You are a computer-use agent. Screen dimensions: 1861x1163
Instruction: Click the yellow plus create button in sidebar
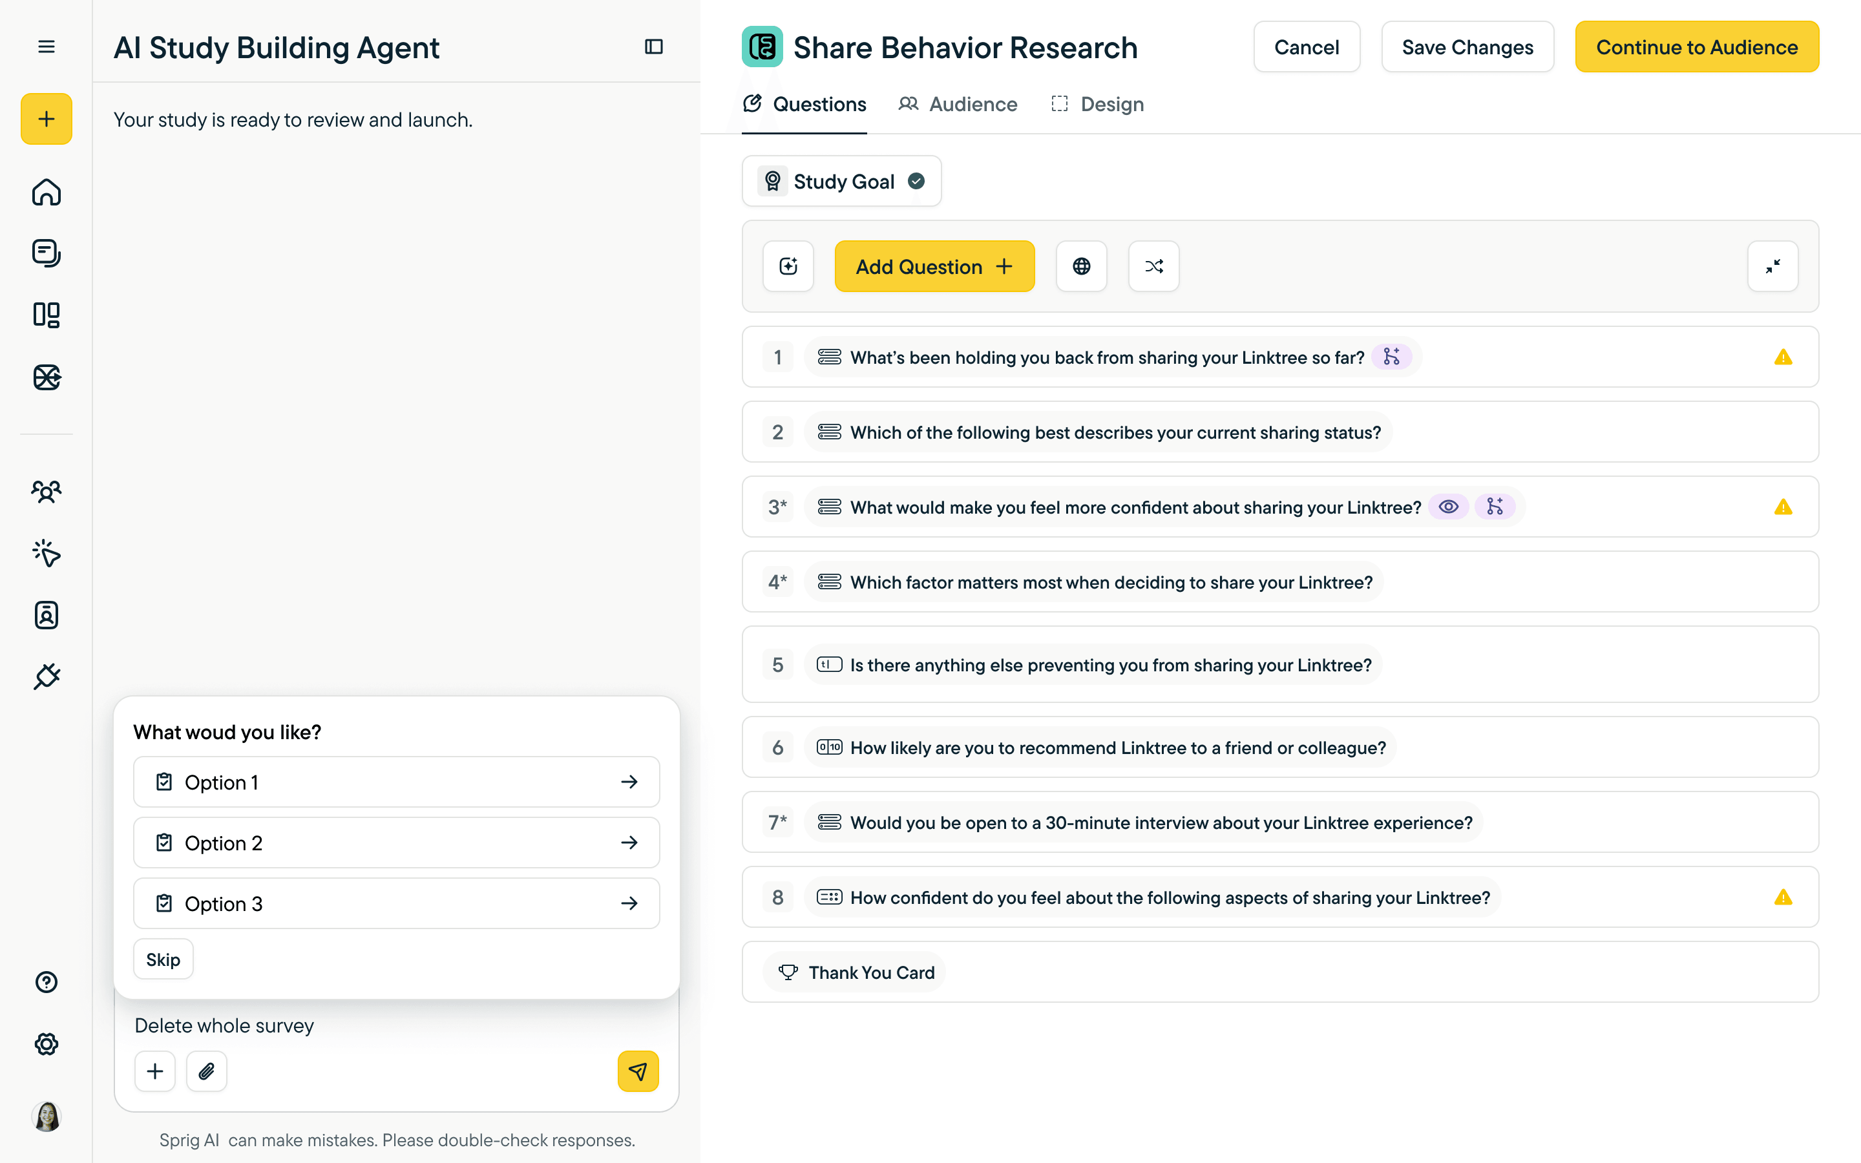[x=46, y=118]
